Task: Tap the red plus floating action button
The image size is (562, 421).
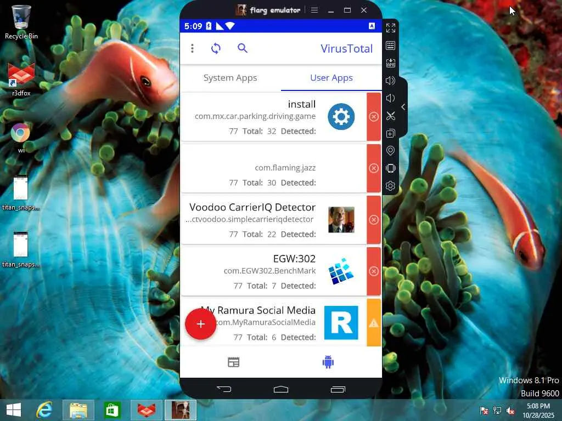Action: (x=201, y=324)
